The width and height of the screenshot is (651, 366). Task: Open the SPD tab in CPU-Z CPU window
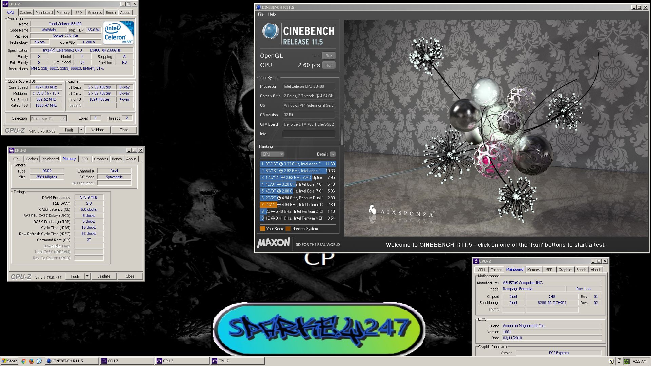pyautogui.click(x=78, y=13)
